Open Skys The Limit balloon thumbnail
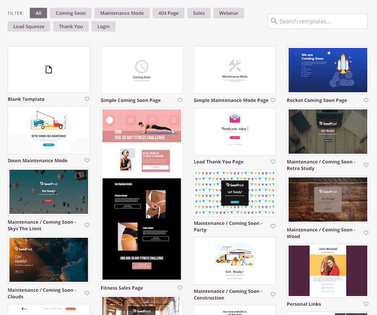Screen dimensions: 377x315 [x=49, y=192]
